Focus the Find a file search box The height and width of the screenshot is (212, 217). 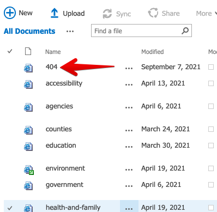pos(141,31)
